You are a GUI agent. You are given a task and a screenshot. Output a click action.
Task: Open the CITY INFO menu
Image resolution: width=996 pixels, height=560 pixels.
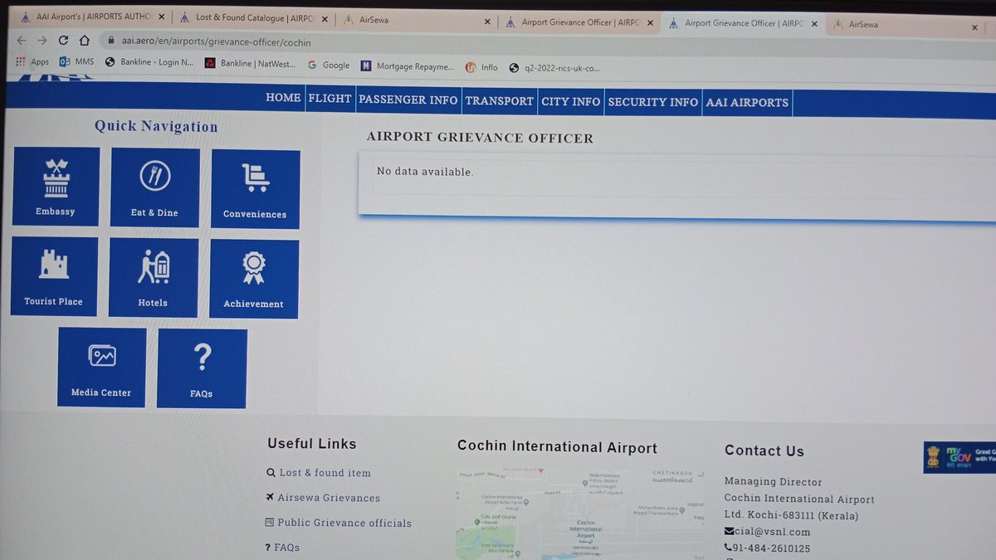coord(570,101)
